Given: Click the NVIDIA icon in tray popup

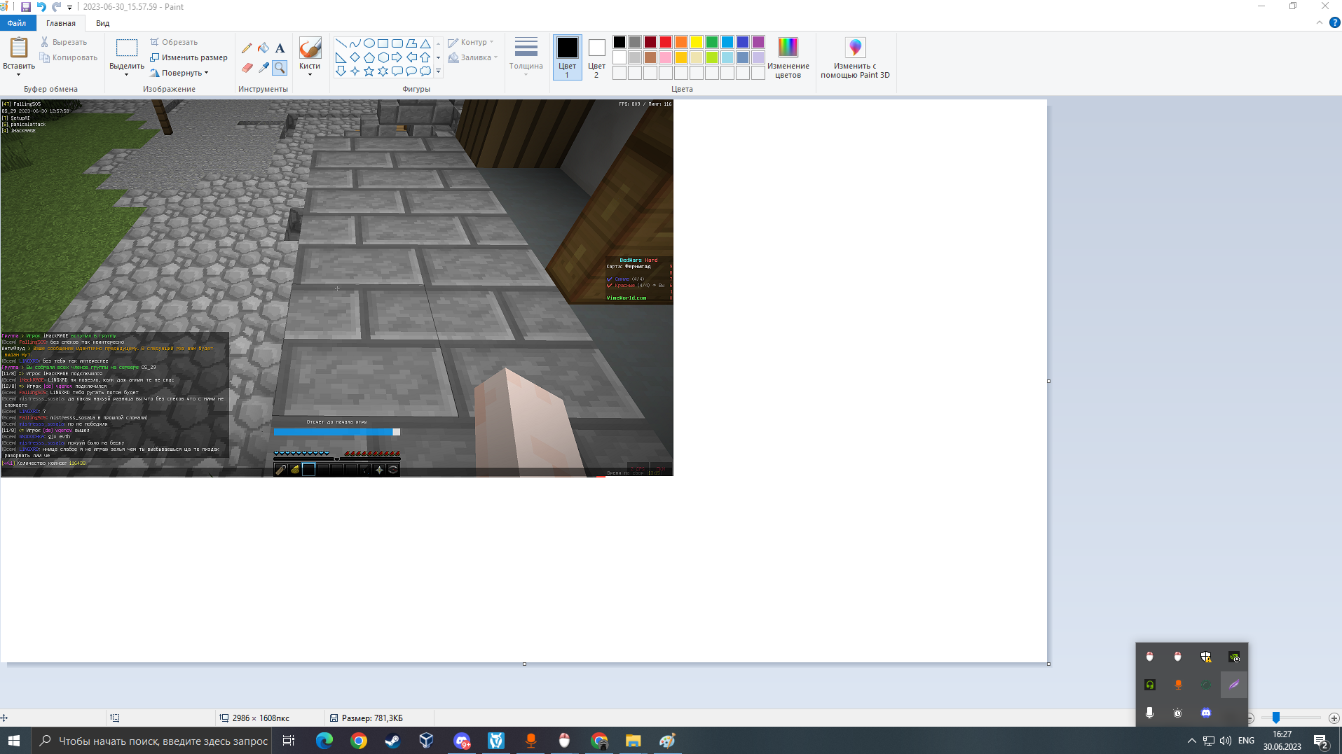Looking at the screenshot, I should (x=1233, y=657).
